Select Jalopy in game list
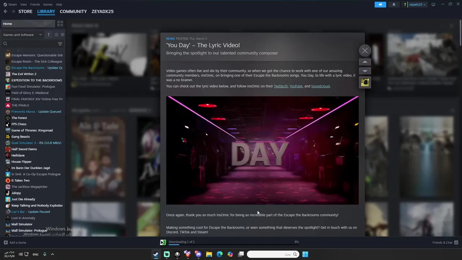This screenshot has width=462, height=260. [x=16, y=193]
